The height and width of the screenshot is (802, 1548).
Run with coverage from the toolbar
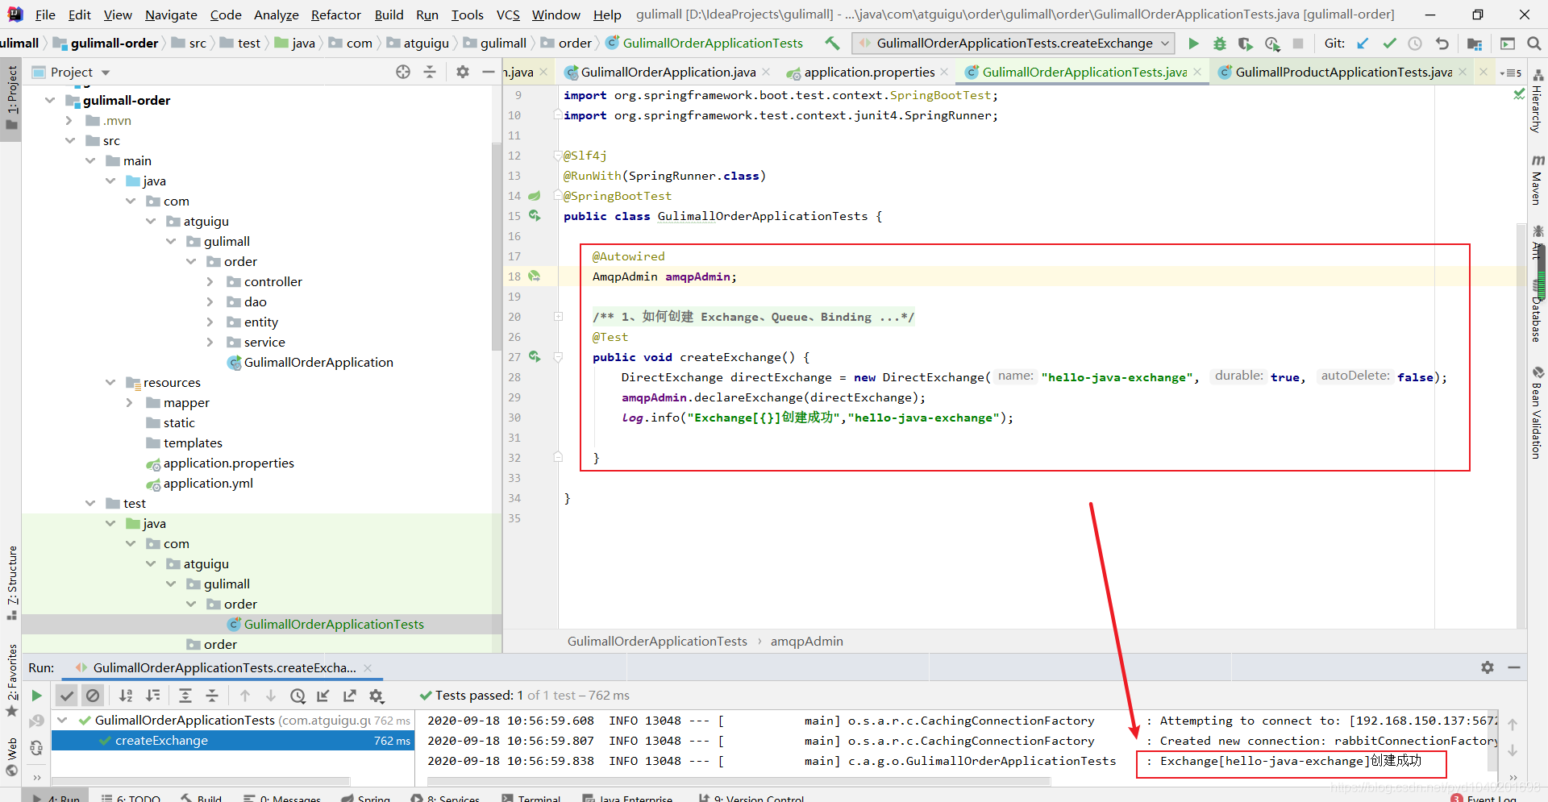[1246, 44]
